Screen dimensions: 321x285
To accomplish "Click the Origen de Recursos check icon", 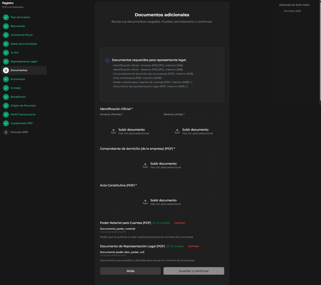I will pos(6,106).
